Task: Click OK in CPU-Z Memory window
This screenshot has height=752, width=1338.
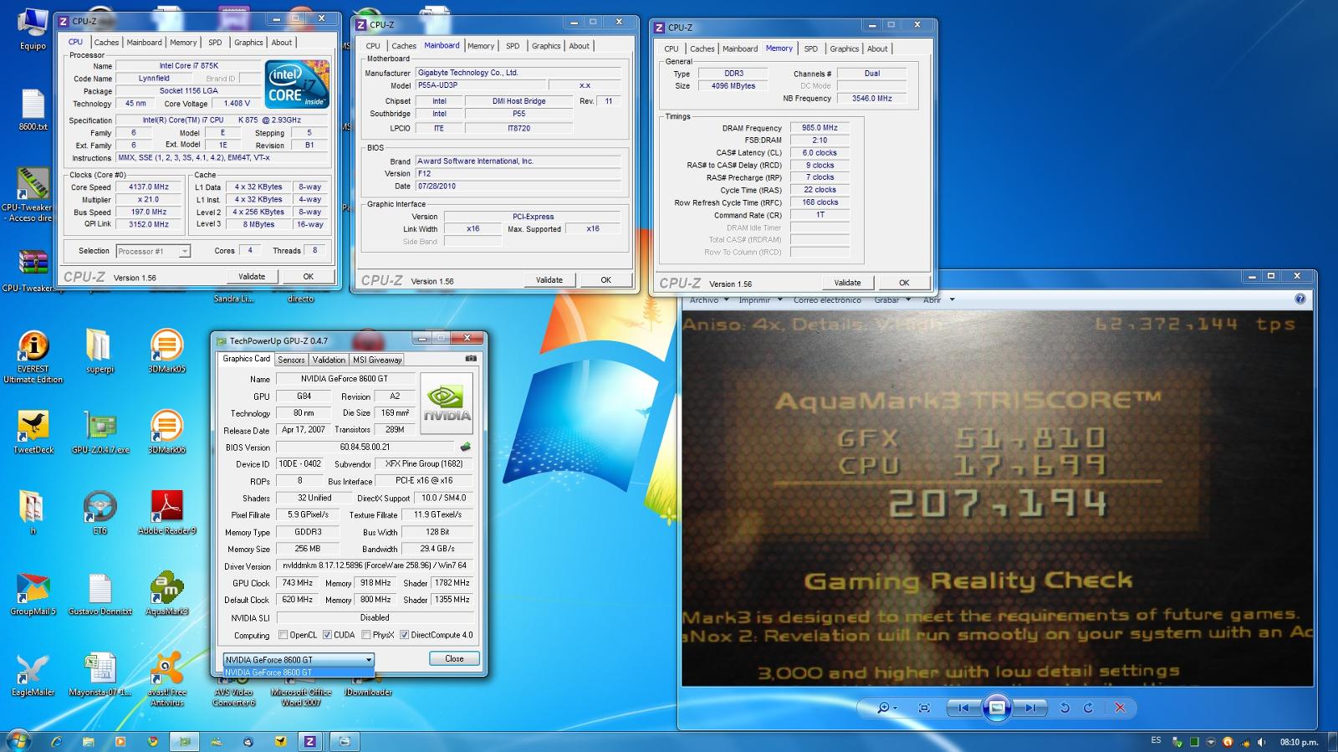Action: coord(904,283)
